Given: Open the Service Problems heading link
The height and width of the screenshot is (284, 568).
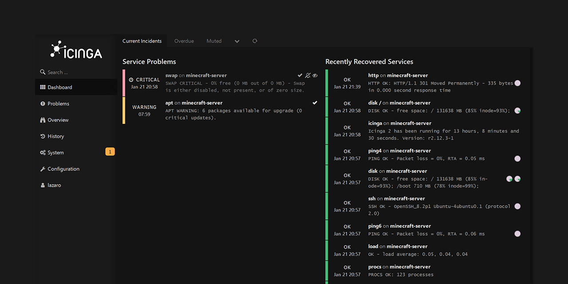Looking at the screenshot, I should pos(149,62).
